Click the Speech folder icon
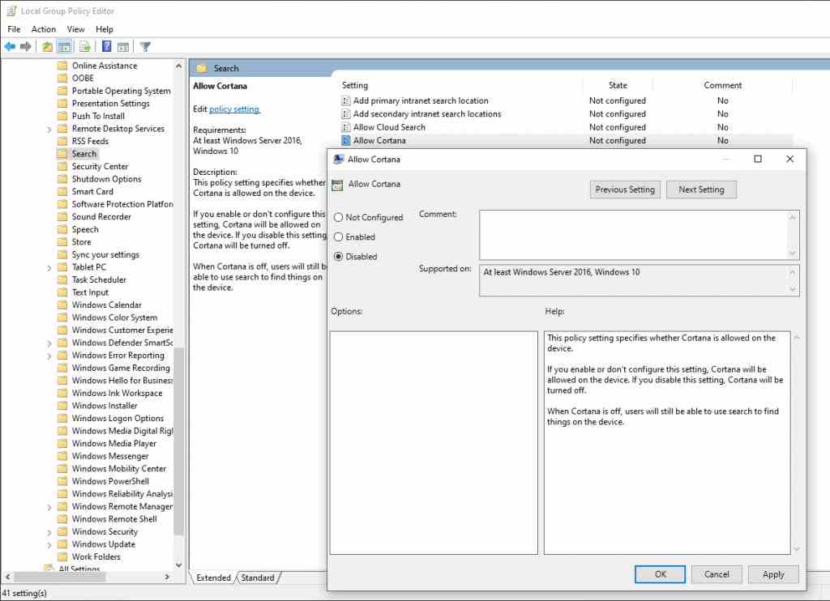The height and width of the screenshot is (601, 830). [62, 229]
